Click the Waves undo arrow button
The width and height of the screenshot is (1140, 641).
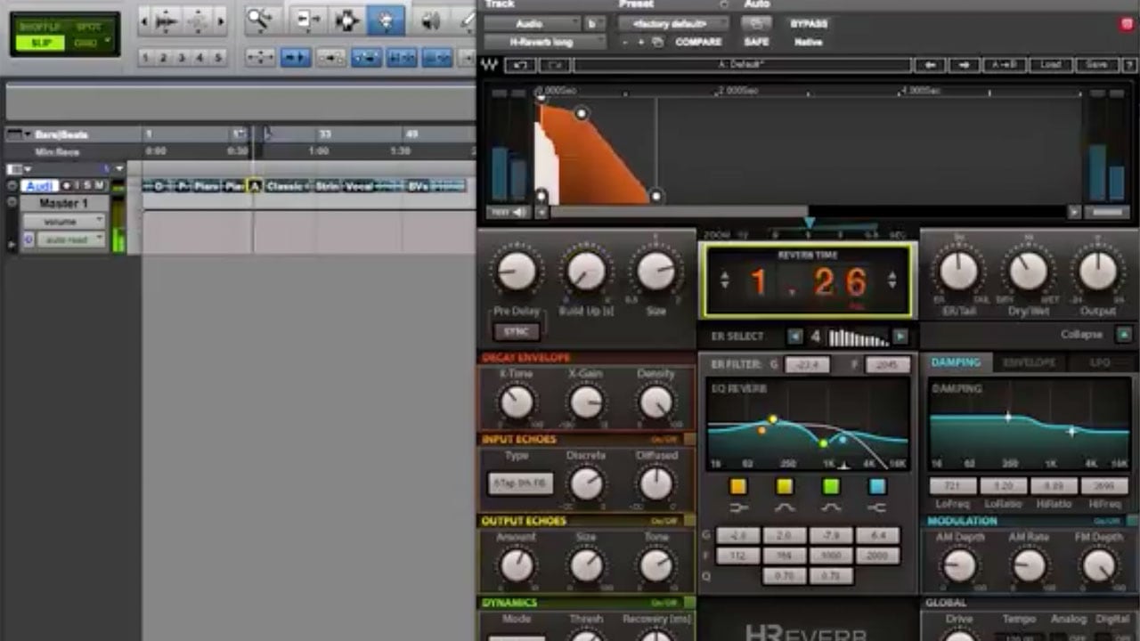[x=520, y=65]
